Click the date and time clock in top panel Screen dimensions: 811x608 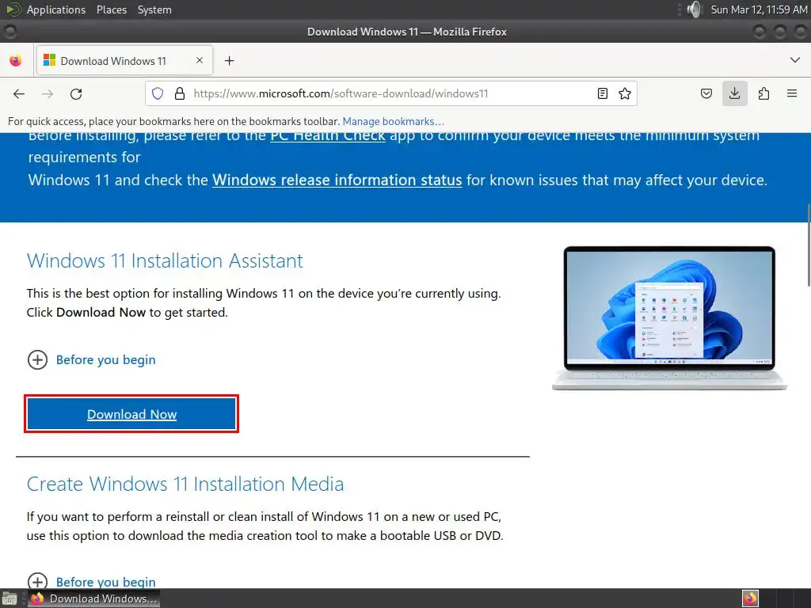[759, 9]
